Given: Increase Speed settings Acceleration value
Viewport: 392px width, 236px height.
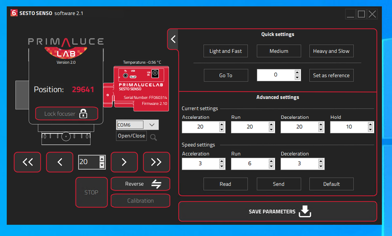Looking at the screenshot, I should tap(222, 161).
